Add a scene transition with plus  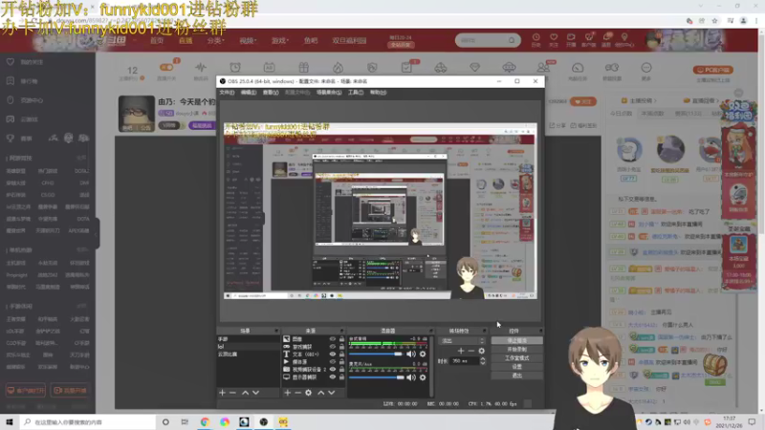[461, 351]
